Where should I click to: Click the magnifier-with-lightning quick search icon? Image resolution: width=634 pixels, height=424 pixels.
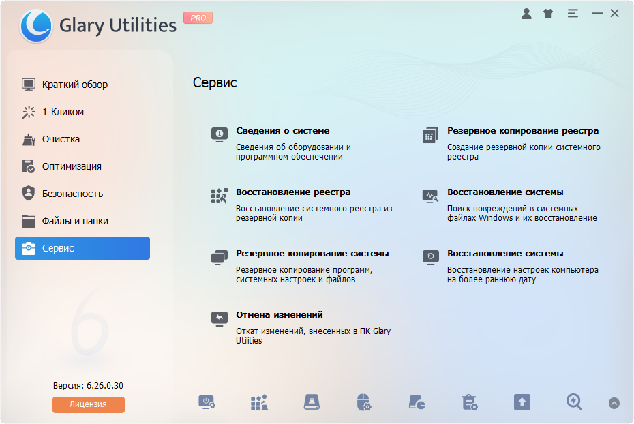click(574, 403)
